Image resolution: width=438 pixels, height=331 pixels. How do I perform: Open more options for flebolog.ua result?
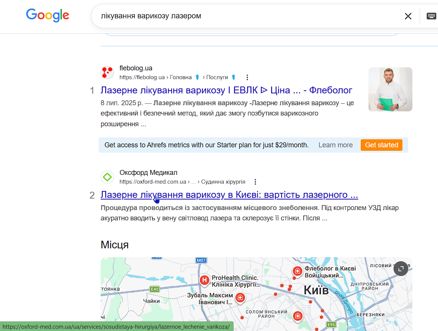pyautogui.click(x=247, y=77)
